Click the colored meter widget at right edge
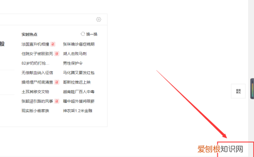The image size is (254, 157). coord(252,89)
